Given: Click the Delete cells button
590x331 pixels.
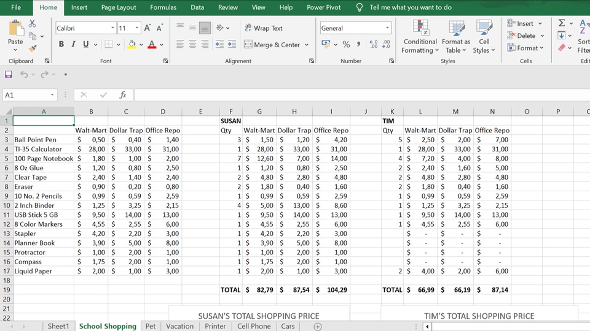Looking at the screenshot, I should pyautogui.click(x=525, y=36).
